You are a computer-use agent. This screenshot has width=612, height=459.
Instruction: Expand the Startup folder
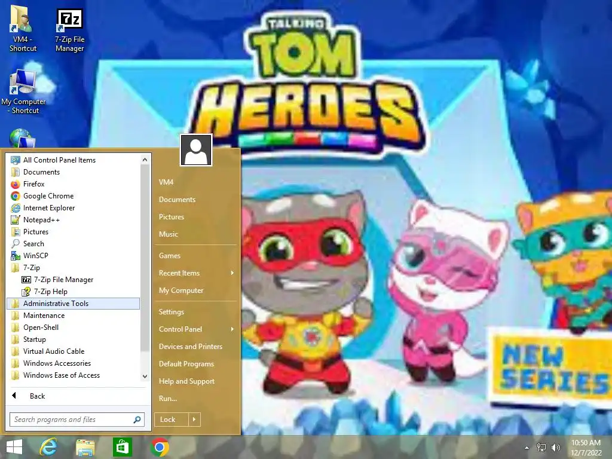point(74,339)
